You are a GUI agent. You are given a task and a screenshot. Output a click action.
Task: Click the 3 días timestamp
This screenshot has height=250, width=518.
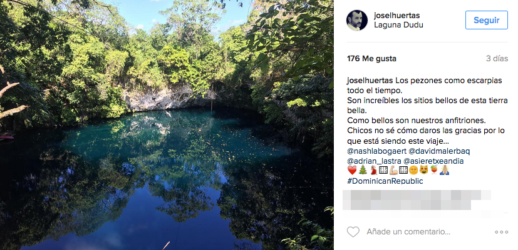tap(496, 59)
